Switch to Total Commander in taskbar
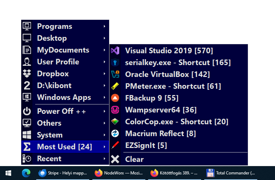The height and width of the screenshot is (180, 275). pyautogui.click(x=230, y=173)
